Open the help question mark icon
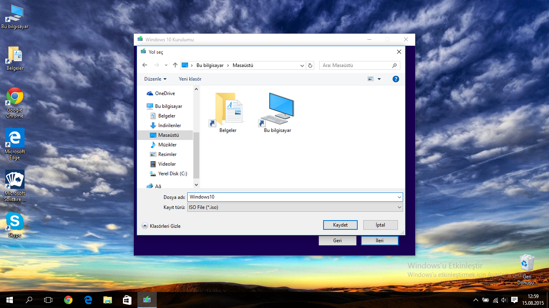Viewport: 549px width, 308px height. 395,79
